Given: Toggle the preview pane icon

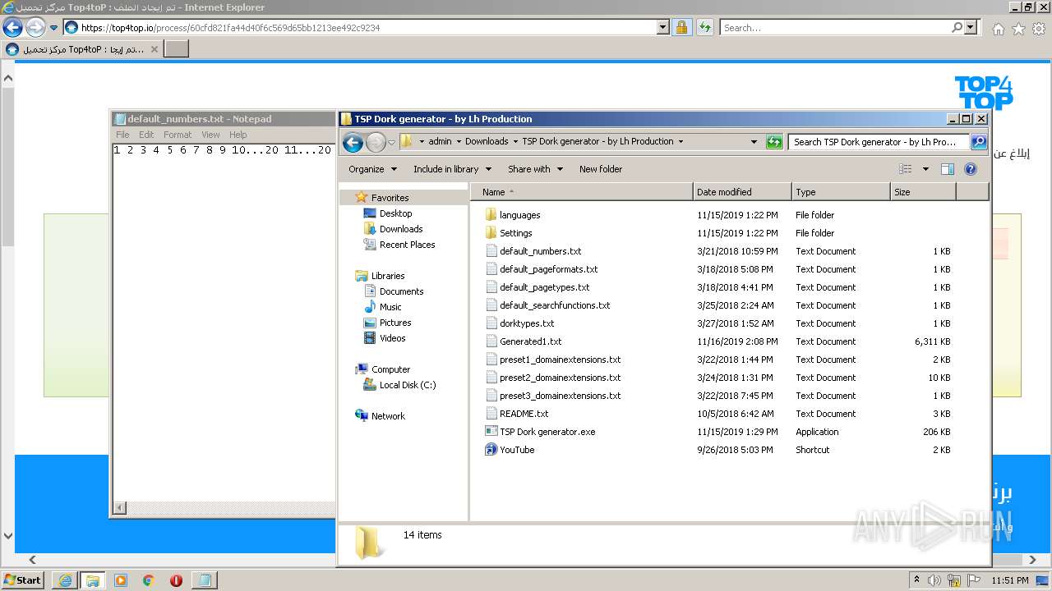Looking at the screenshot, I should tap(948, 169).
